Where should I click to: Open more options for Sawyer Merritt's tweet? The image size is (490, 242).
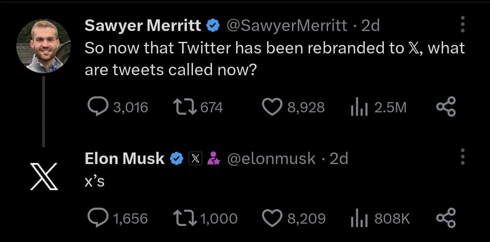(462, 25)
